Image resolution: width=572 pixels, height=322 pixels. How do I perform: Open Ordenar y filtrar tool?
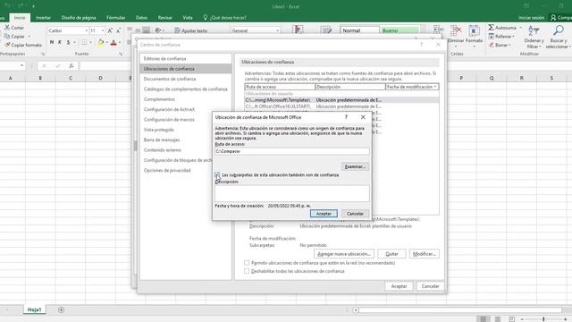[x=534, y=37]
